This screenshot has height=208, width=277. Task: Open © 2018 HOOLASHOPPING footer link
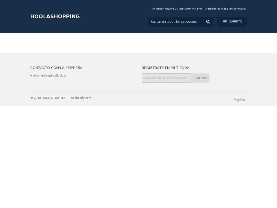tap(48, 98)
